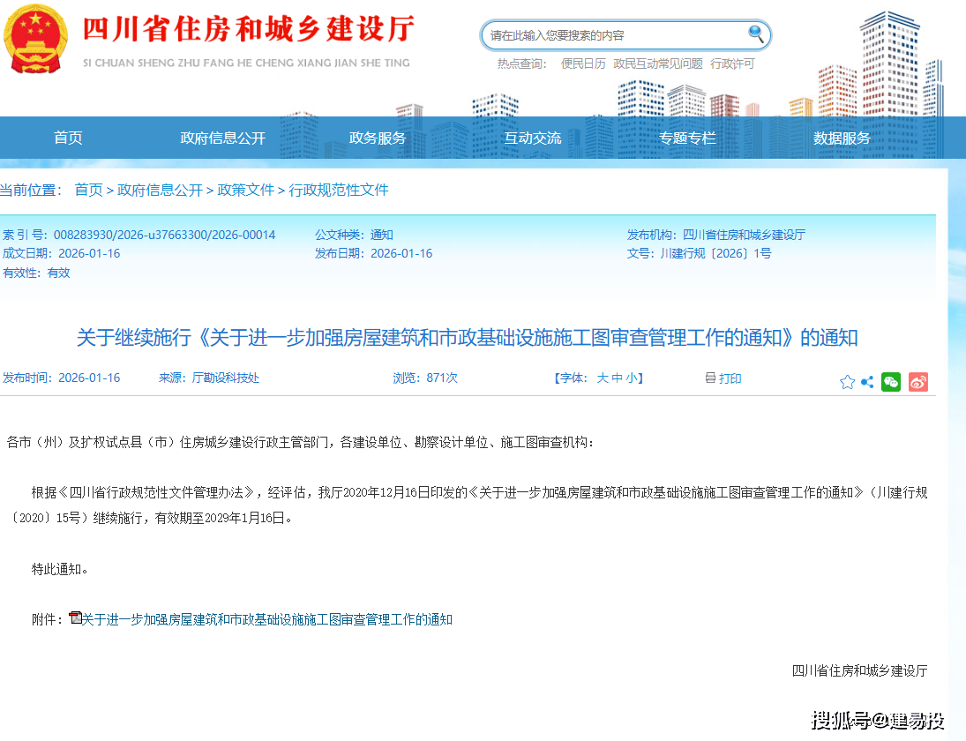The height and width of the screenshot is (741, 966).
Task: Open 数据服务 navigation menu
Action: (842, 138)
